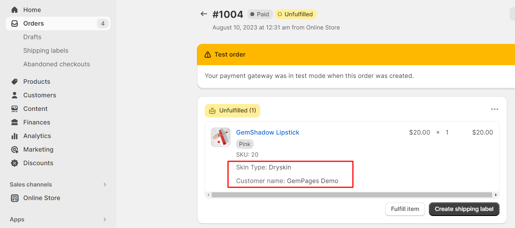Click the horizontal scrollbar under the line item

tap(352, 195)
